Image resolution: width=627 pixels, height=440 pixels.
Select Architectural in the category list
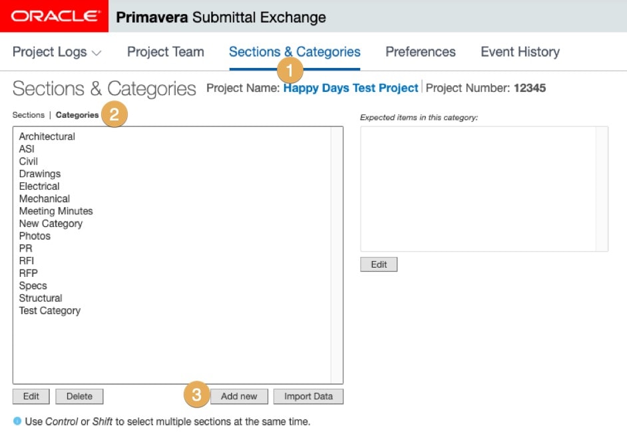(x=47, y=136)
